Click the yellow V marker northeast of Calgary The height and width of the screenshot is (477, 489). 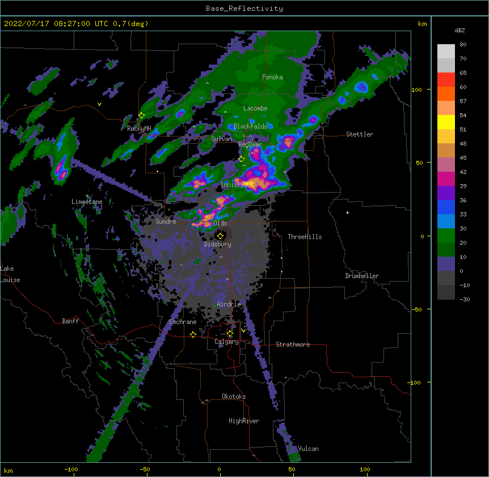click(243, 331)
